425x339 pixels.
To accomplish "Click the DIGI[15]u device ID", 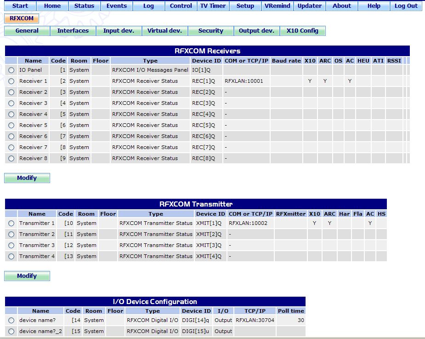I will tap(195, 331).
